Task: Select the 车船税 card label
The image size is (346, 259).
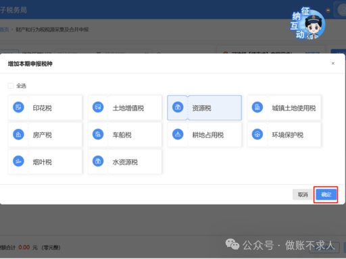Action: click(122, 135)
